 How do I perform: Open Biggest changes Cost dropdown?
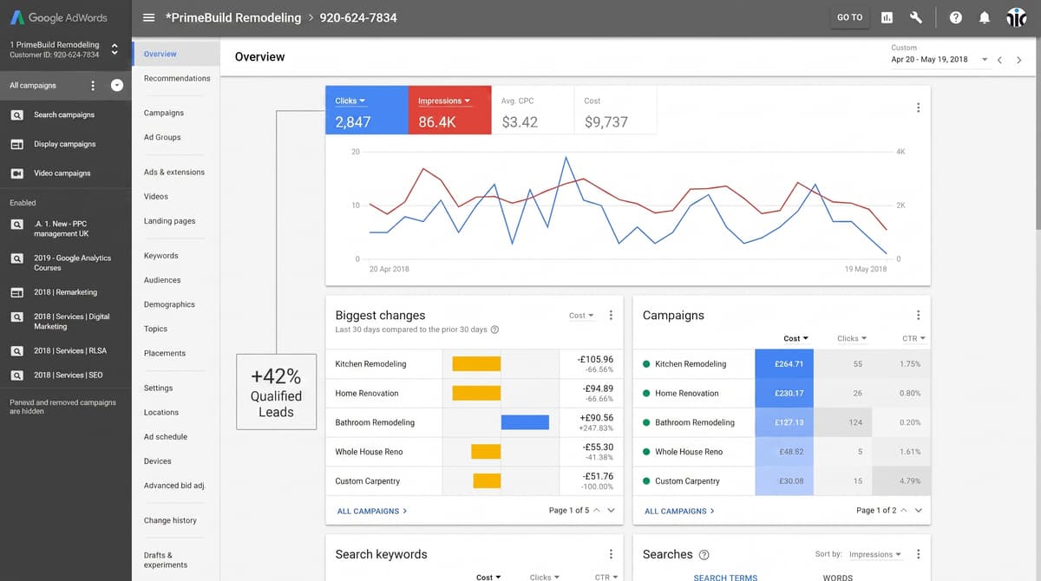[581, 316]
